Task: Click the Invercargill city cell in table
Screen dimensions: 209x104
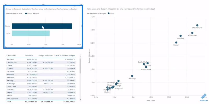Action: pos(11,83)
